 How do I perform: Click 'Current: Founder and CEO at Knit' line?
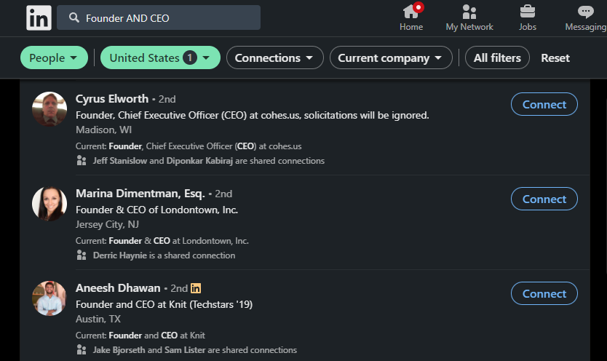pos(140,335)
